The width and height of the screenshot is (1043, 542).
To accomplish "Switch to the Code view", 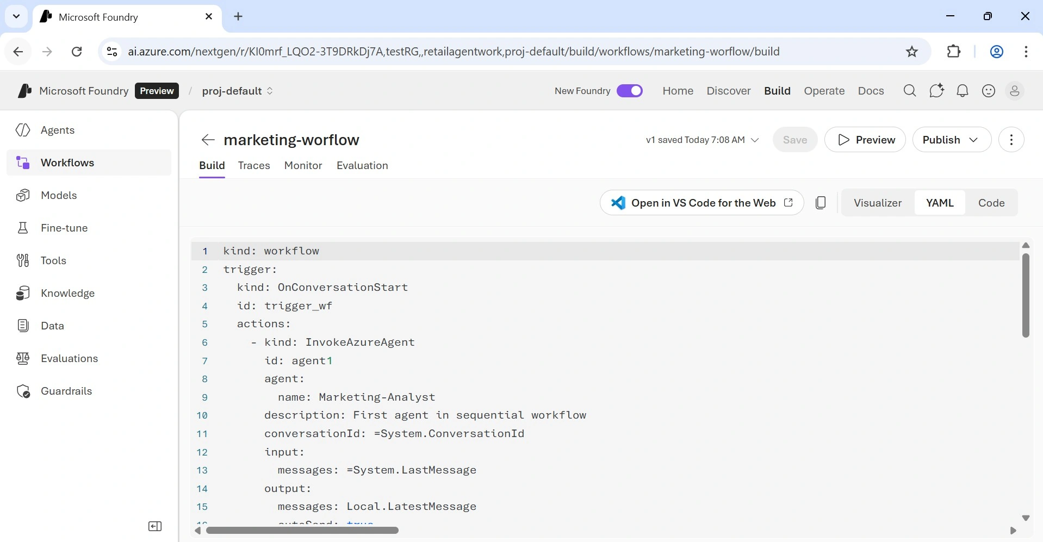I will [x=991, y=203].
